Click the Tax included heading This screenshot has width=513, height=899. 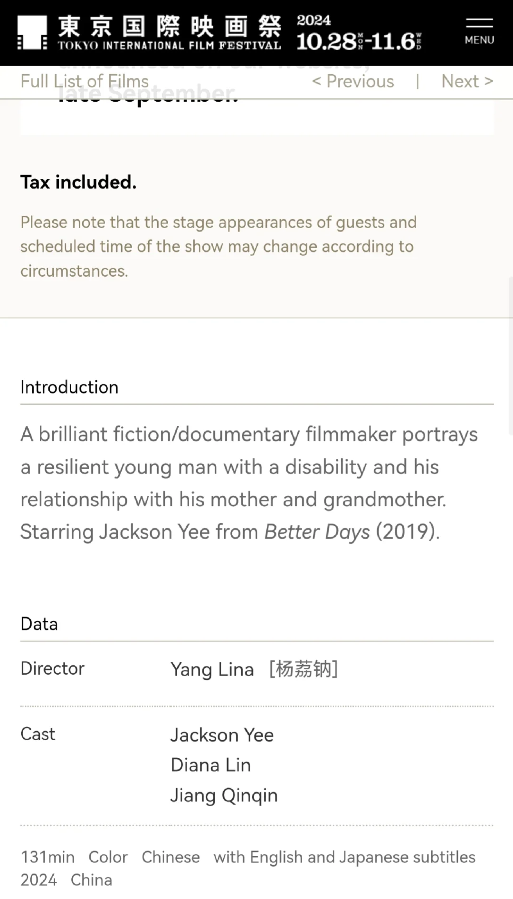point(78,182)
